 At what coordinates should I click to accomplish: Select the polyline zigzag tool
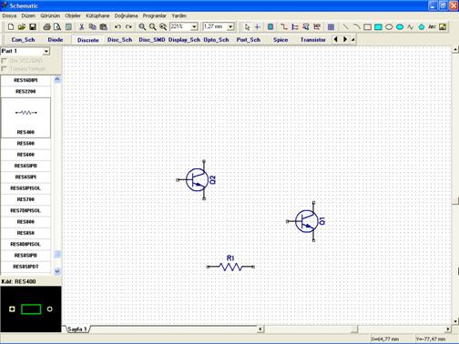pos(411,27)
